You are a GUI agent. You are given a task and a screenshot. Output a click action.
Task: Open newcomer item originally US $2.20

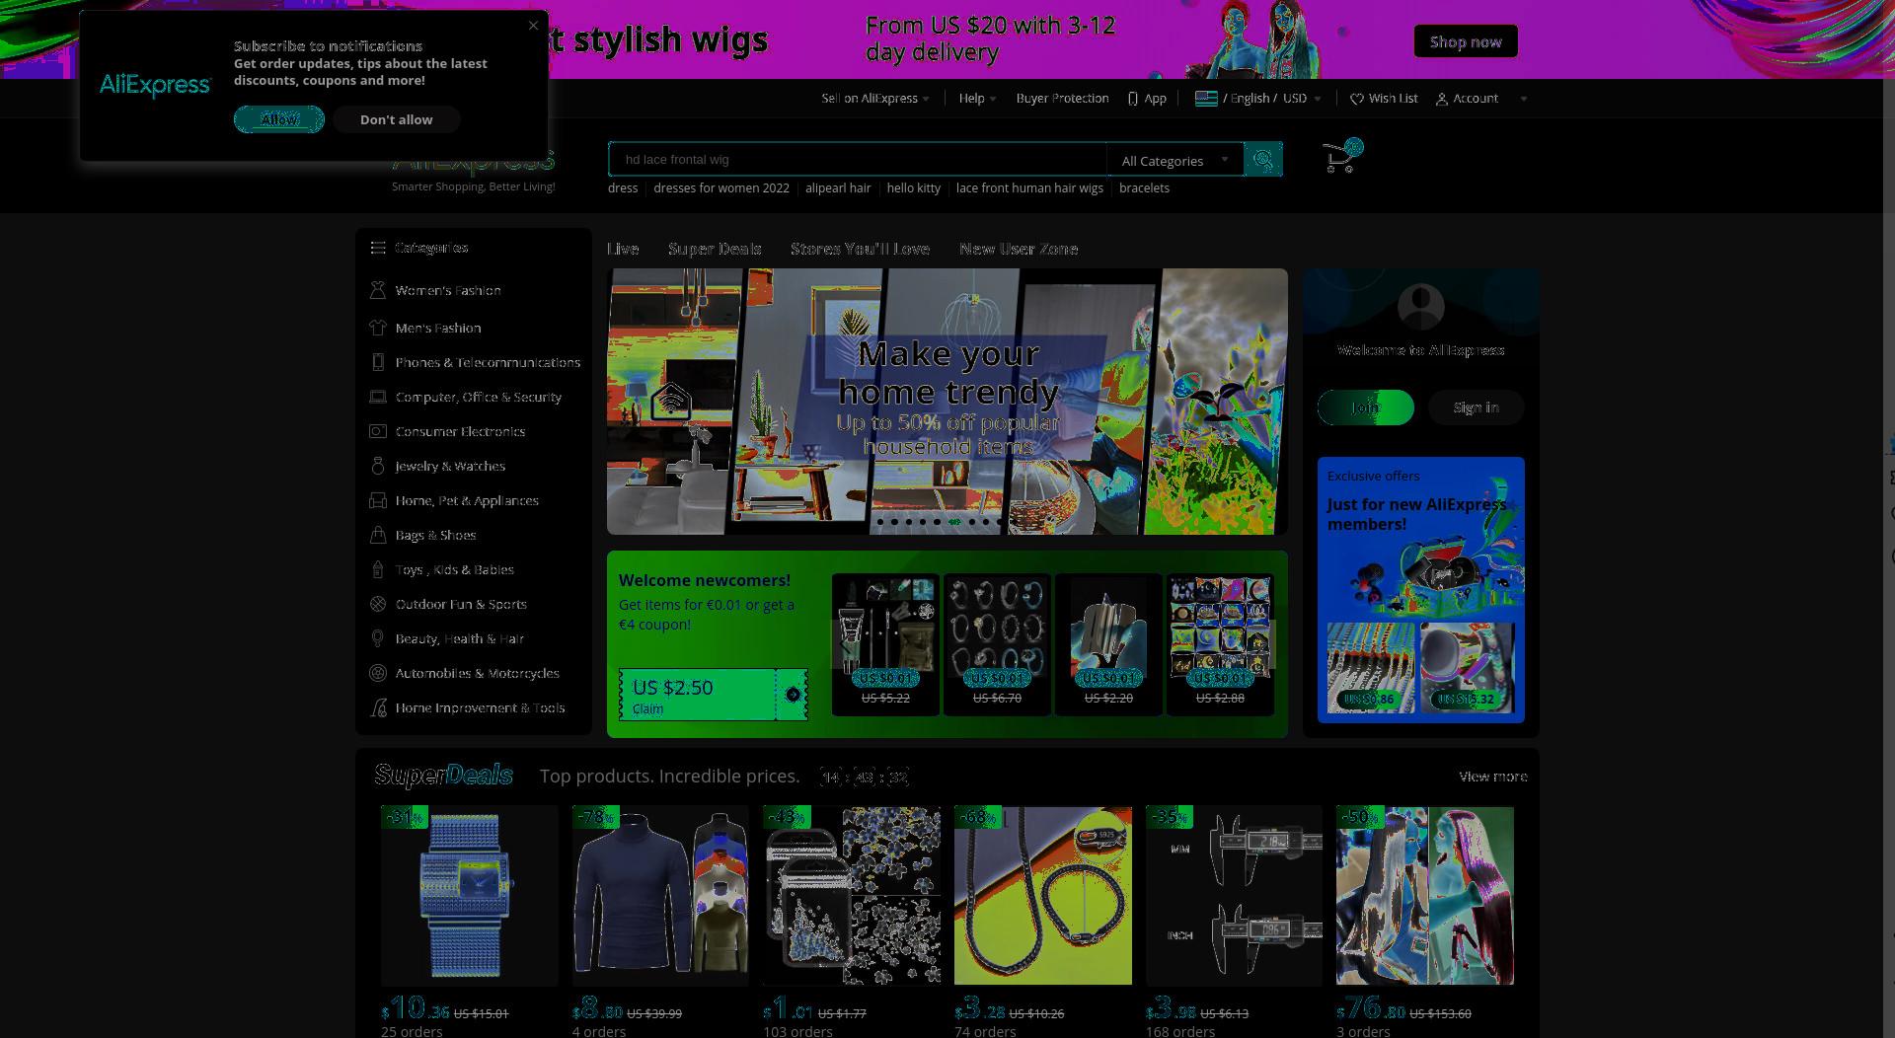tap(1108, 643)
